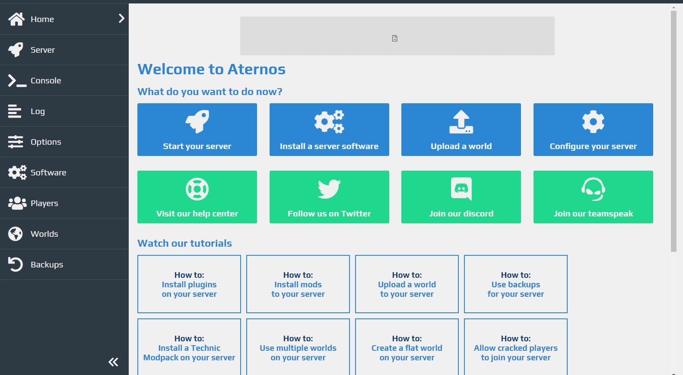
Task: Click Join our discord label
Action: click(x=461, y=214)
